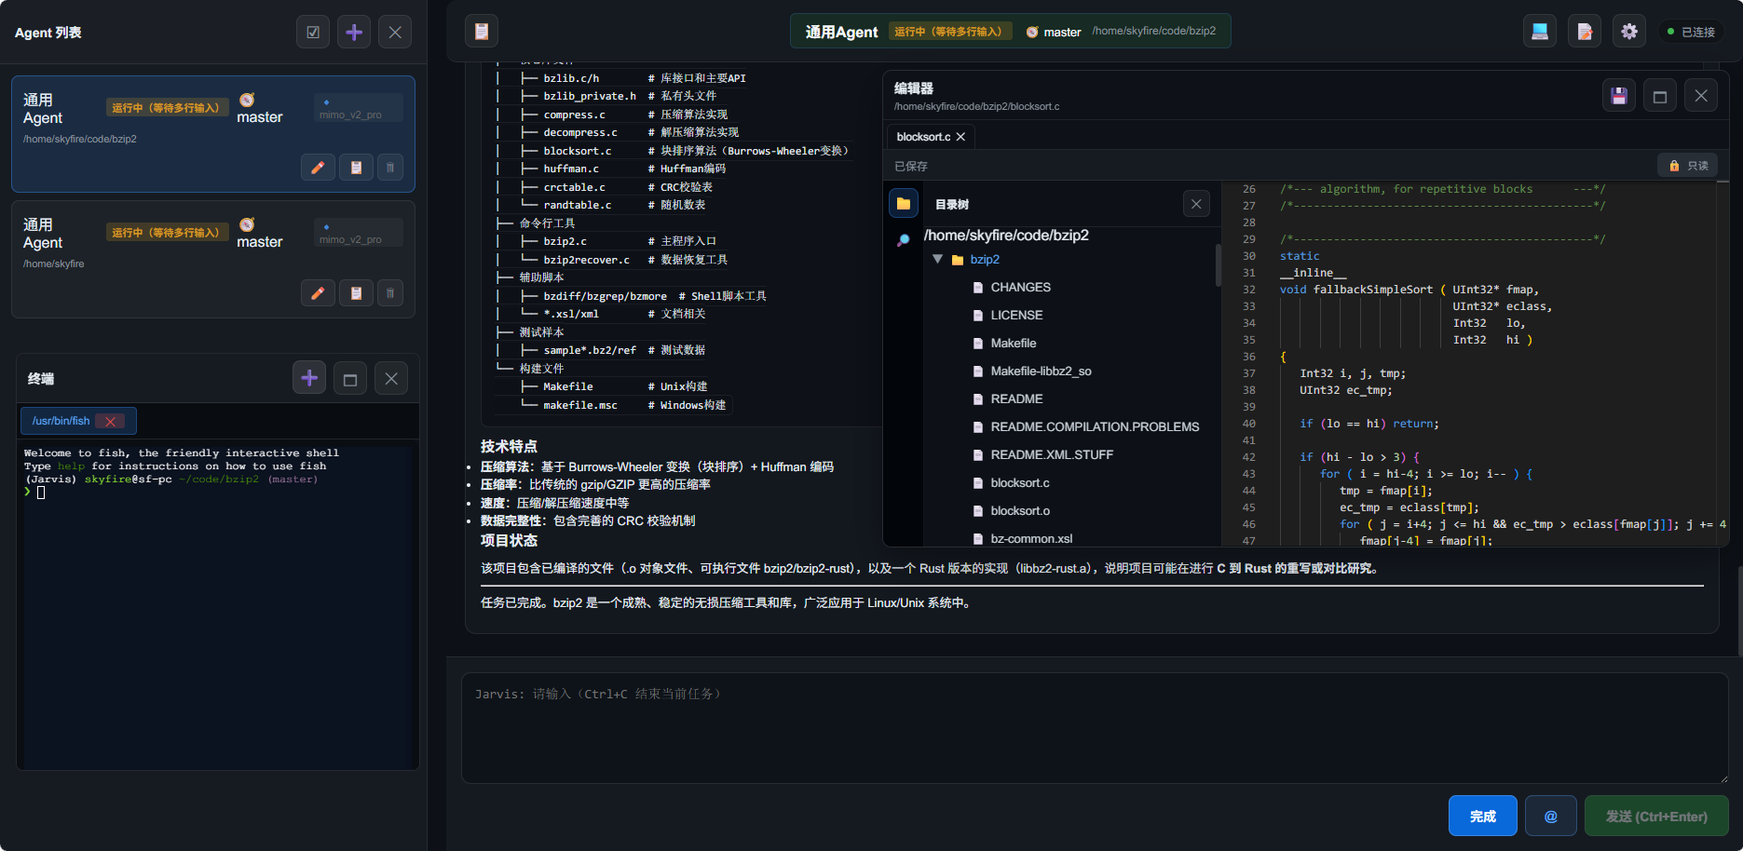Toggle the directory tree folder icon in the sidebar
The height and width of the screenshot is (851, 1743).
coord(903,204)
